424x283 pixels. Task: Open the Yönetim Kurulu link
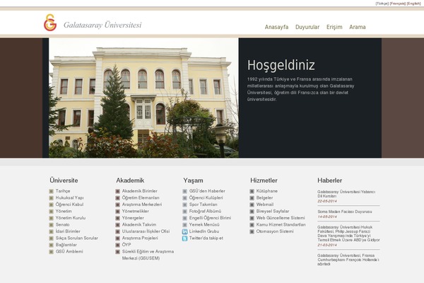tap(70, 218)
